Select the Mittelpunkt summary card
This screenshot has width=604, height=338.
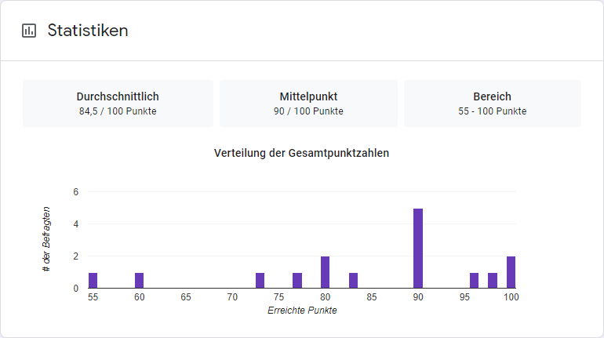pyautogui.click(x=308, y=103)
